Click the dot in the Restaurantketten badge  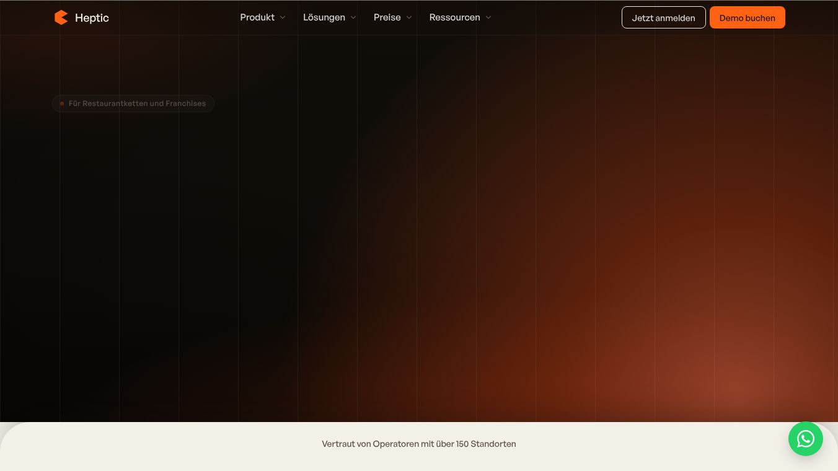[62, 103]
